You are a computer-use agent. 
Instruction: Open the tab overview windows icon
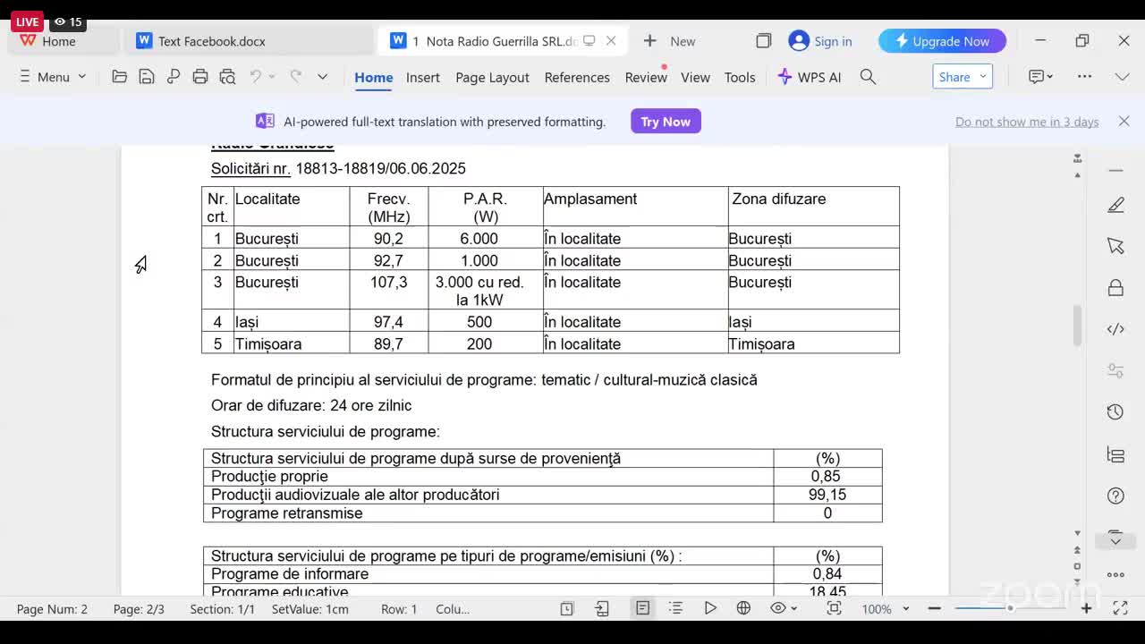tap(763, 41)
